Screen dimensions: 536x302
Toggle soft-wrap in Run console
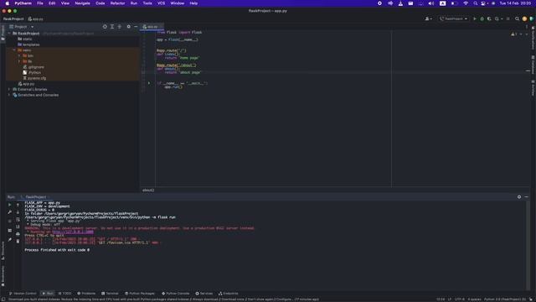point(18,220)
